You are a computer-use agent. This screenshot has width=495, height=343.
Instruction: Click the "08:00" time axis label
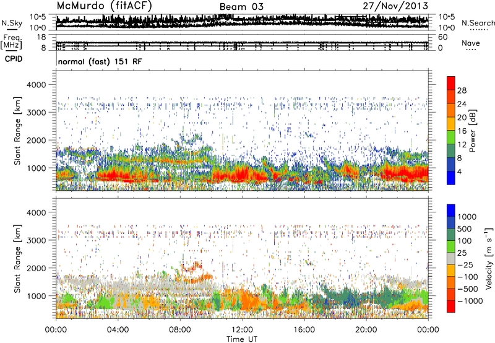[x=180, y=330]
